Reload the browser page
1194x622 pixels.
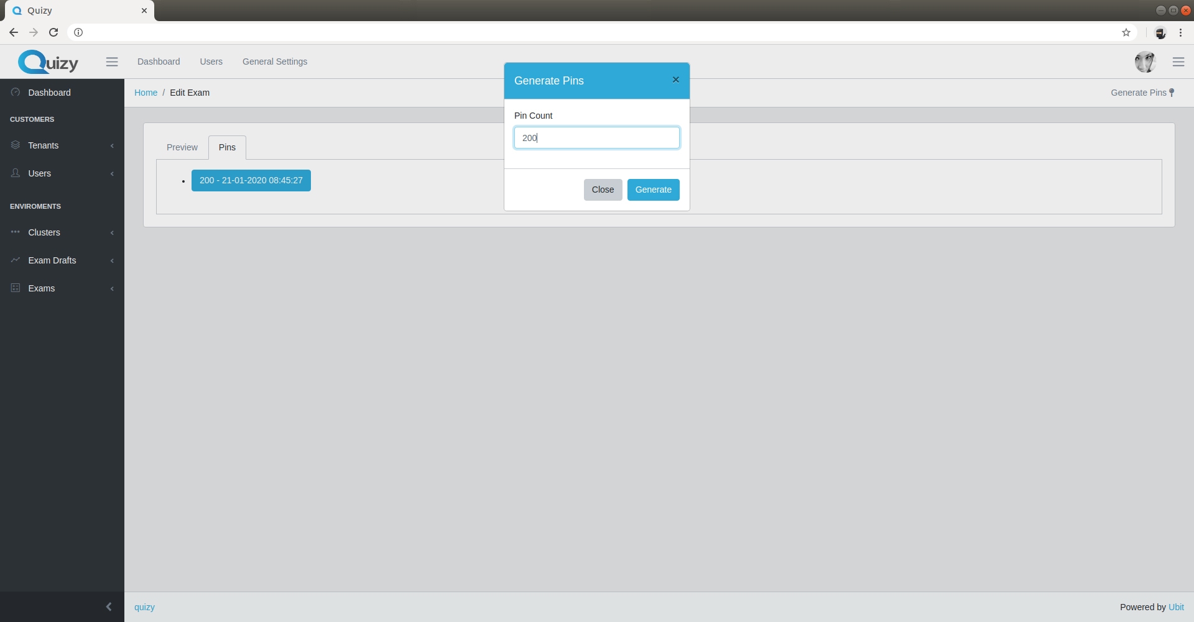click(53, 32)
